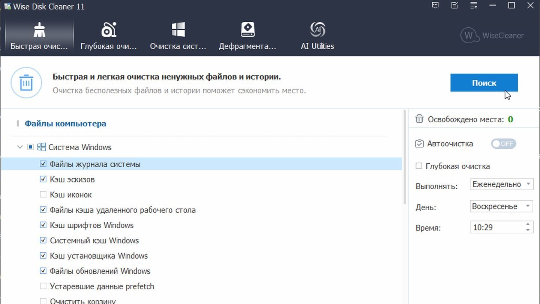
Task: Switch to Глубокая очистка tab
Action: pyautogui.click(x=109, y=36)
